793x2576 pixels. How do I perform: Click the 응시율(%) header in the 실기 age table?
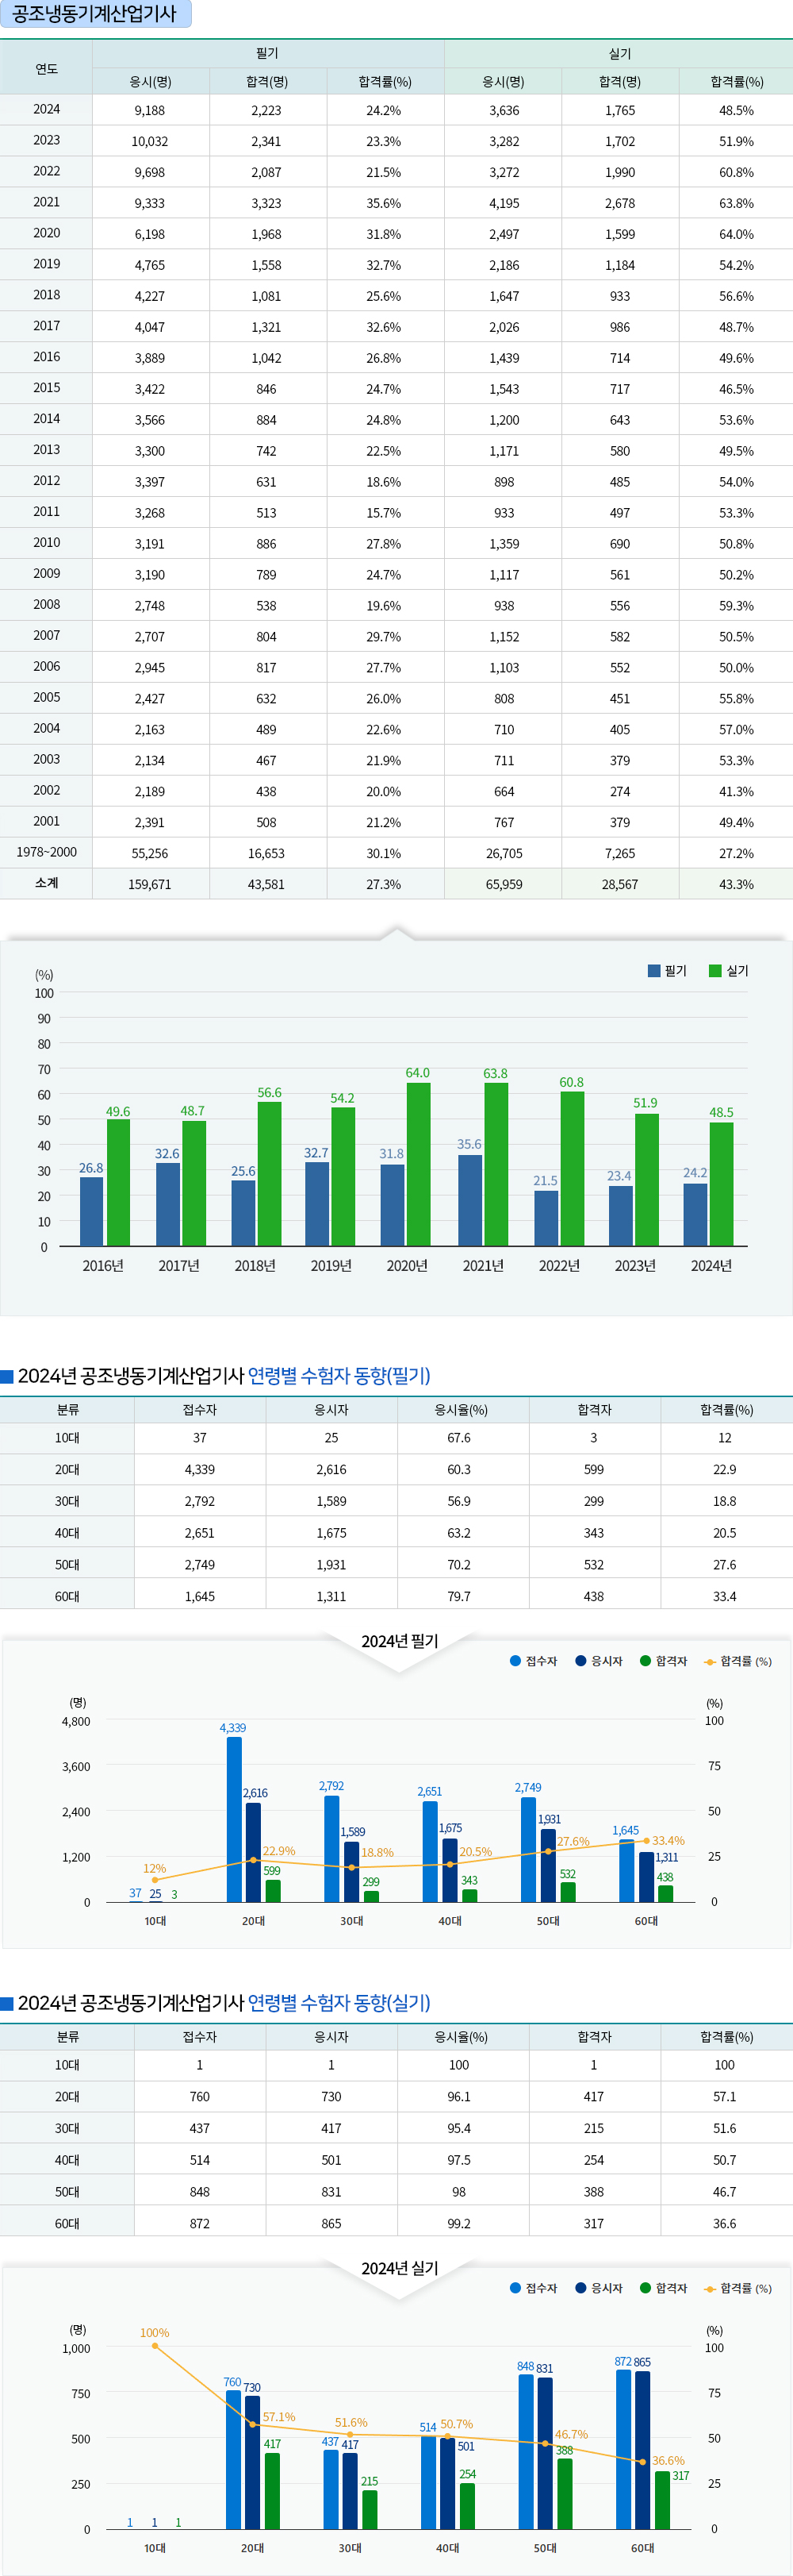click(x=462, y=2036)
